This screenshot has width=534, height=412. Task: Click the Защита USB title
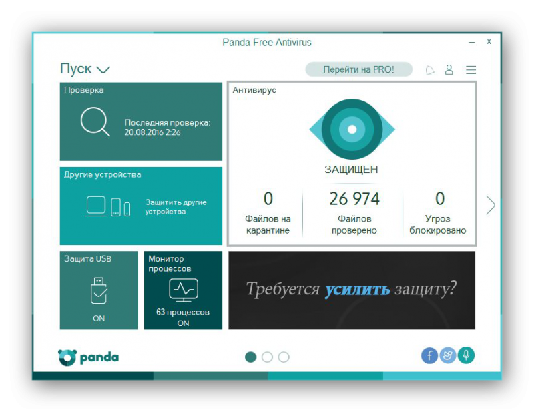tap(88, 259)
